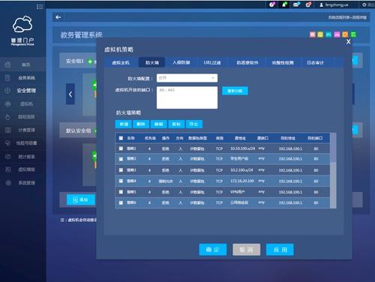Switch to the URL过滤 tab
Viewport: 375px width, 282px height.
(x=212, y=63)
